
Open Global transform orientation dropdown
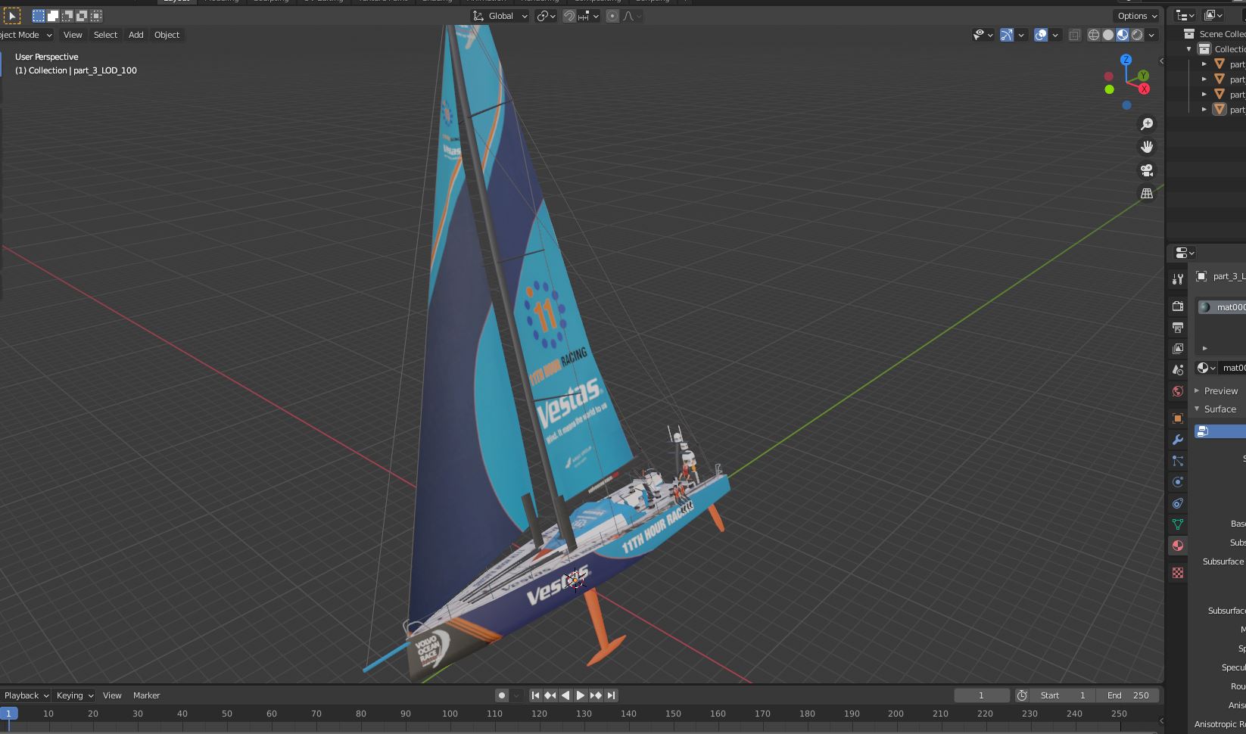pyautogui.click(x=500, y=16)
